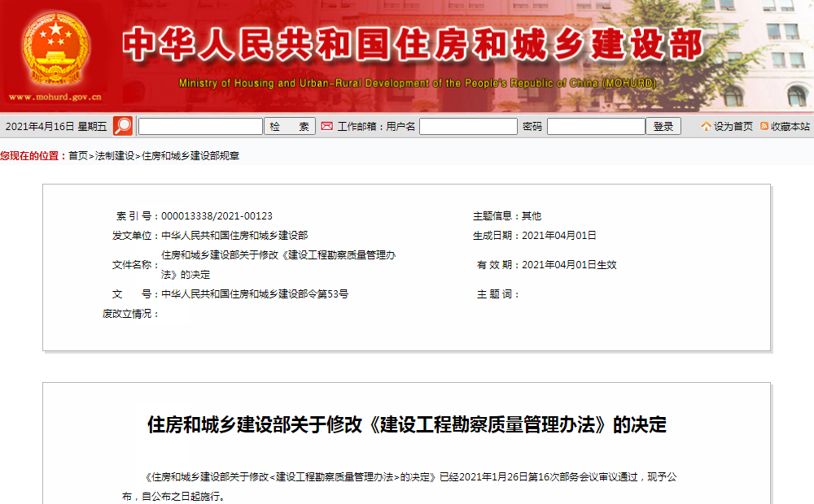Click the 主题词 label
Viewport: 814px width, 504px height.
(498, 294)
